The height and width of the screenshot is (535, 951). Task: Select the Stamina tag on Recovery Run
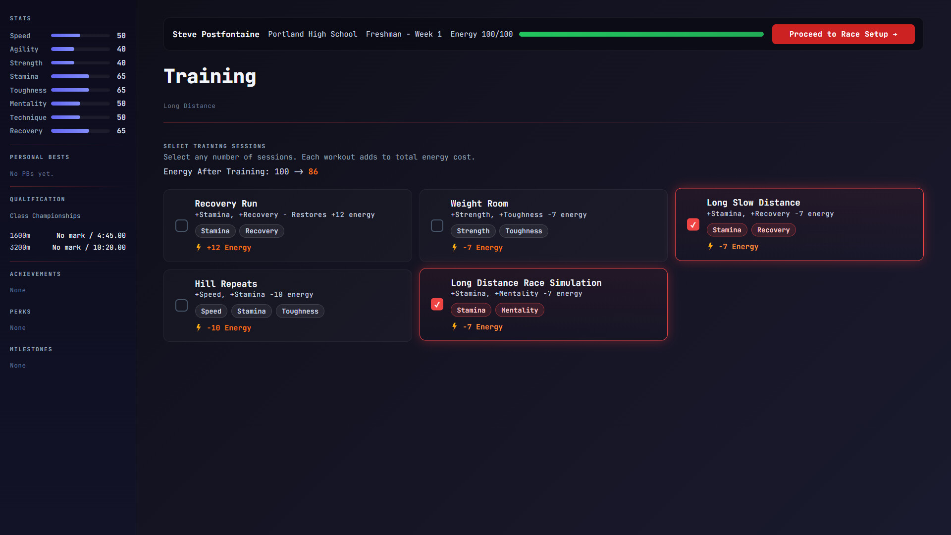[x=215, y=231]
